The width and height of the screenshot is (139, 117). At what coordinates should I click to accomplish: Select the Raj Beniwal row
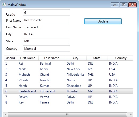tap(68, 64)
